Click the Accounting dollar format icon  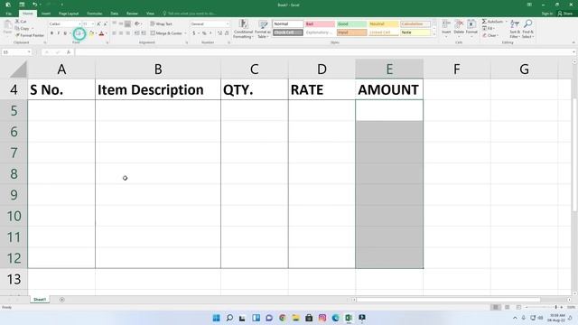click(x=193, y=33)
